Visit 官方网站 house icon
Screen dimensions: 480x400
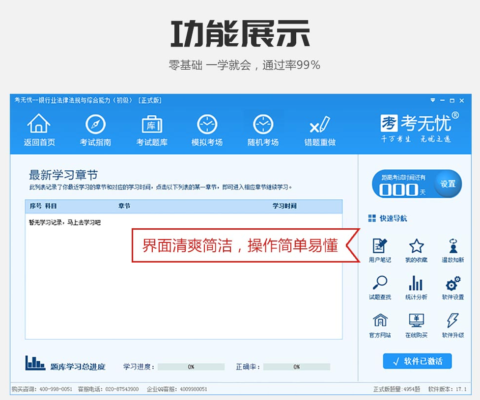coord(380,320)
